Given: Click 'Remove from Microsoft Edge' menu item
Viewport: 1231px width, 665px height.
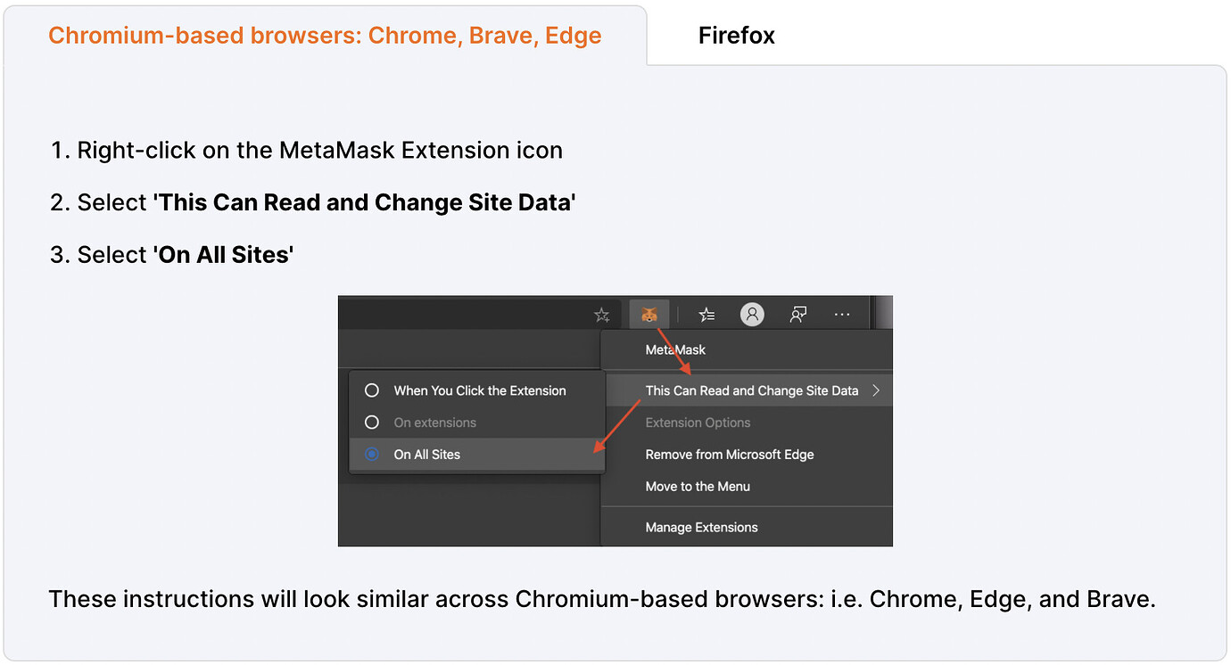Looking at the screenshot, I should point(729,455).
